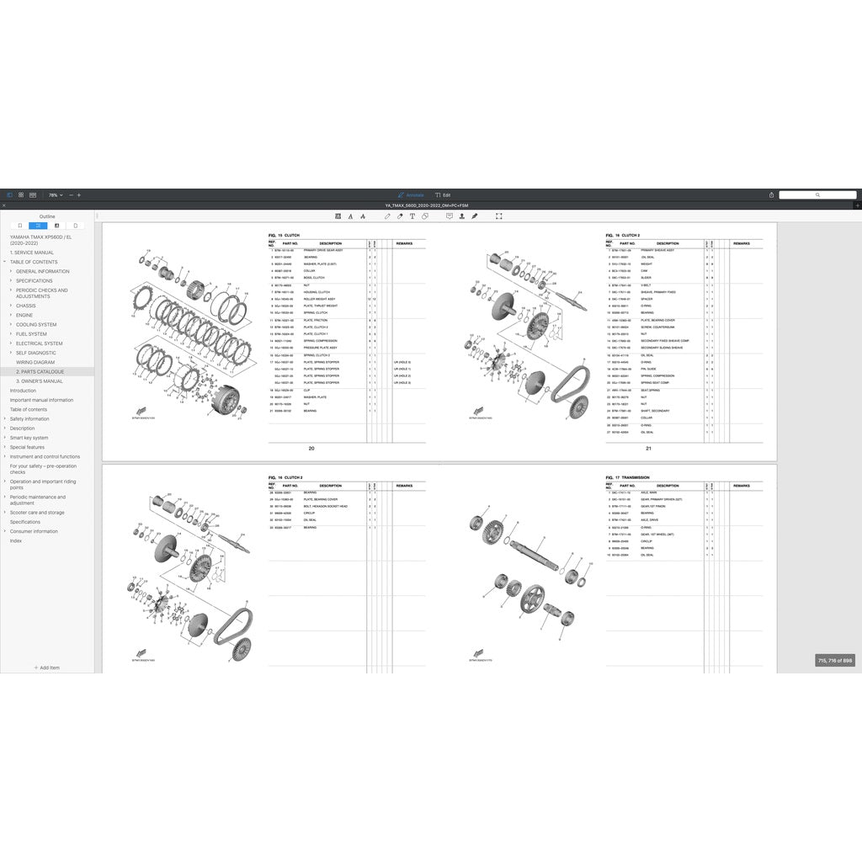The height and width of the screenshot is (862, 862).
Task: Open the Shapes annotation tool
Action: [424, 215]
